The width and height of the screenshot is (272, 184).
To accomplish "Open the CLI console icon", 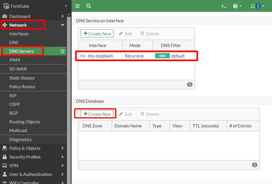I will tap(224, 6).
